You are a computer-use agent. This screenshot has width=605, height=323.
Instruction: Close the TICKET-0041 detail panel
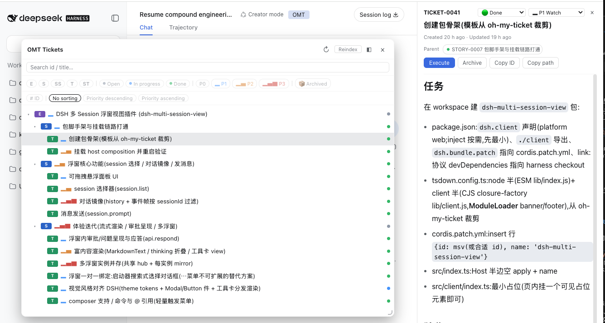(592, 13)
